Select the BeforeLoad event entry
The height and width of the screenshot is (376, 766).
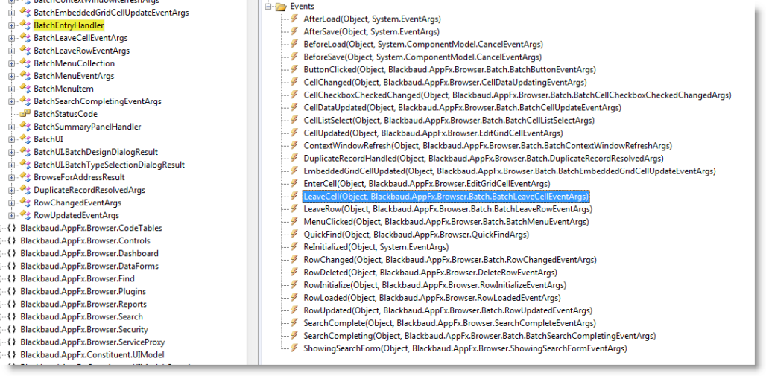tap(423, 45)
